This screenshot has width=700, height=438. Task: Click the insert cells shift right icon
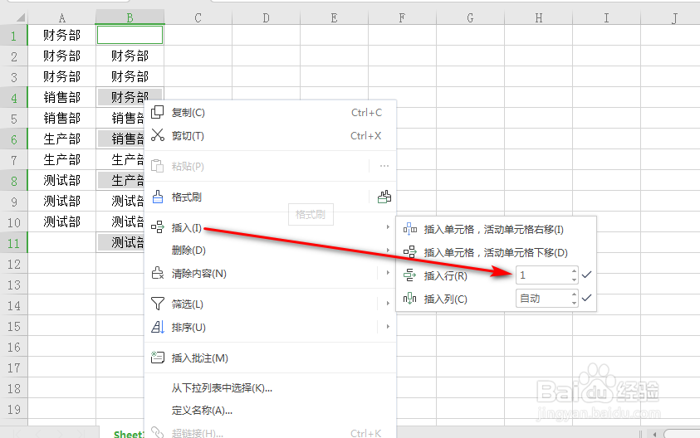point(410,229)
